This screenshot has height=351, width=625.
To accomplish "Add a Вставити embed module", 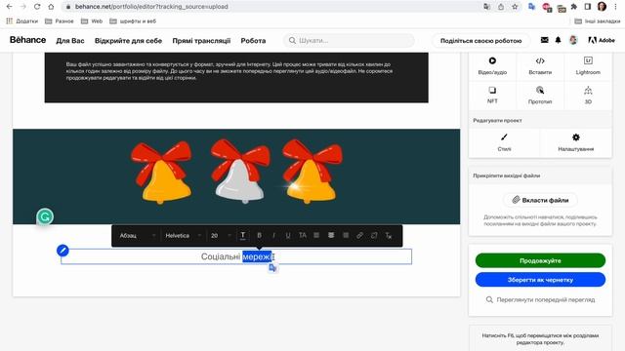I will click(x=540, y=65).
